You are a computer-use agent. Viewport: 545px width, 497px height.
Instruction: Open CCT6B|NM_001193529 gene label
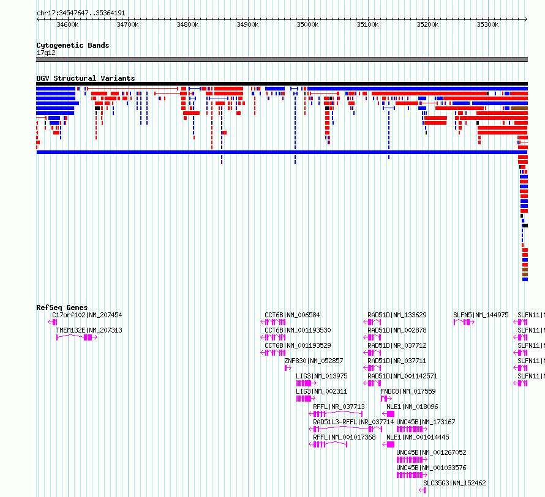298,345
